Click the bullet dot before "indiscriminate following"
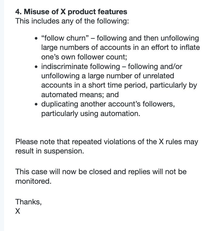 tap(36, 67)
